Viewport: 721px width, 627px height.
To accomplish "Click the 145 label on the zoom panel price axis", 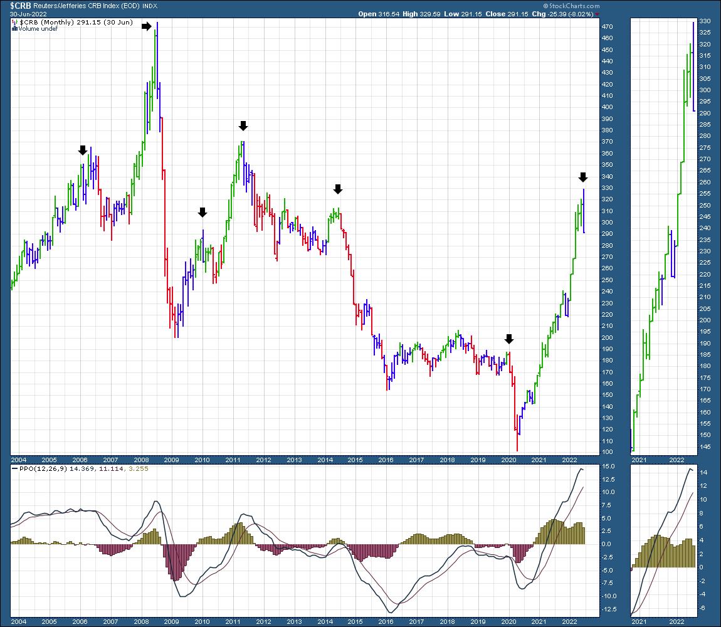I will coord(705,446).
